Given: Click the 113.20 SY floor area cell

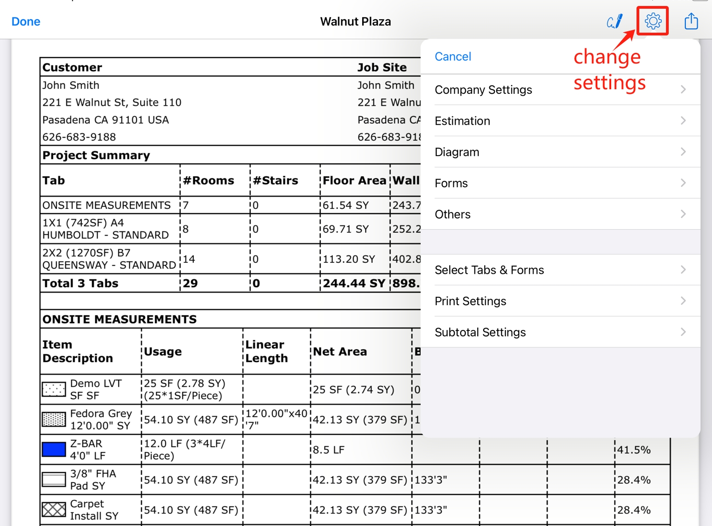Looking at the screenshot, I should pyautogui.click(x=349, y=259).
